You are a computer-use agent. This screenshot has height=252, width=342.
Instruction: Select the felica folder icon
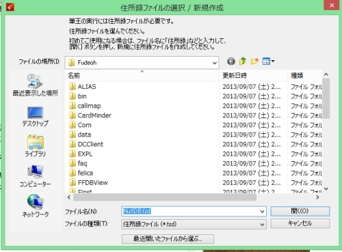pos(73,173)
